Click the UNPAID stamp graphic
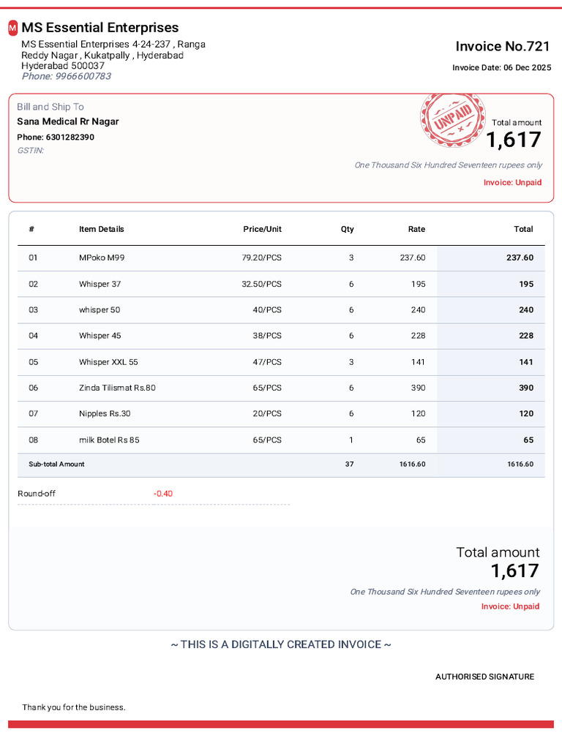562x749 pixels. (452, 119)
